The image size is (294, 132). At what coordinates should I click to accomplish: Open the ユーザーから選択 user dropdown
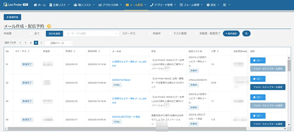pyautogui.click(x=92, y=34)
